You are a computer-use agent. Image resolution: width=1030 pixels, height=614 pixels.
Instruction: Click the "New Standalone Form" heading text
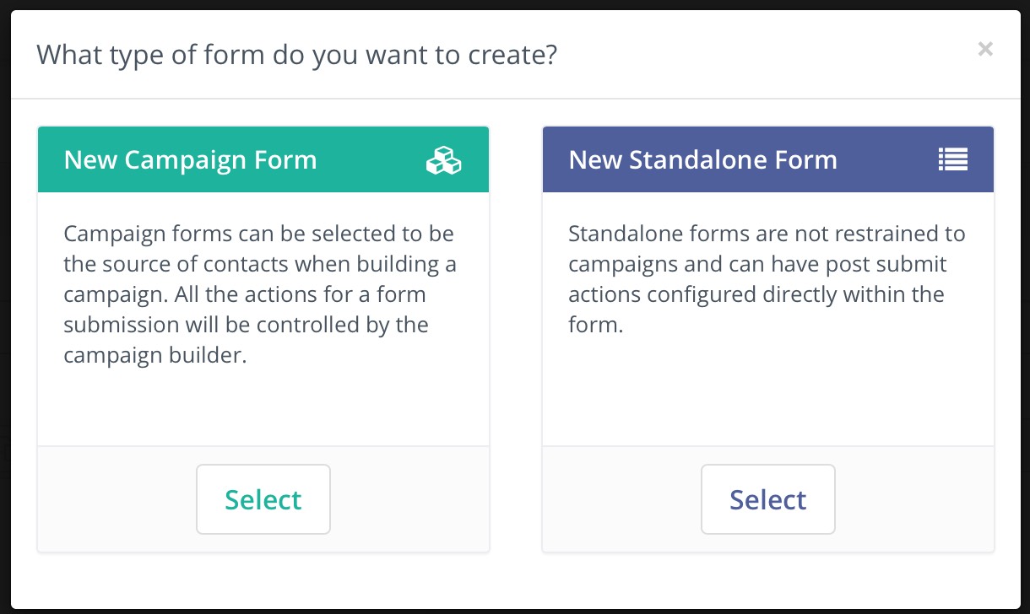702,160
